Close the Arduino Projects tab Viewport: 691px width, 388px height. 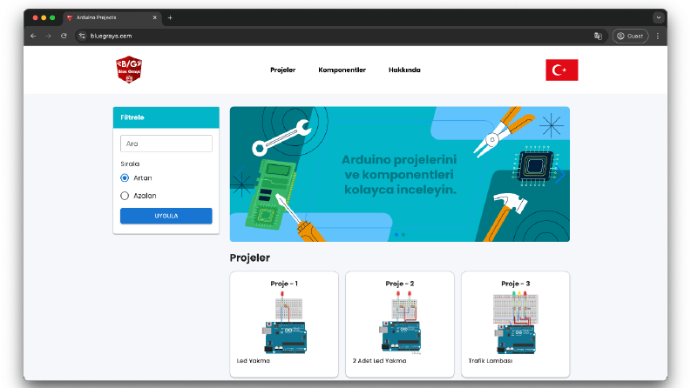(155, 17)
